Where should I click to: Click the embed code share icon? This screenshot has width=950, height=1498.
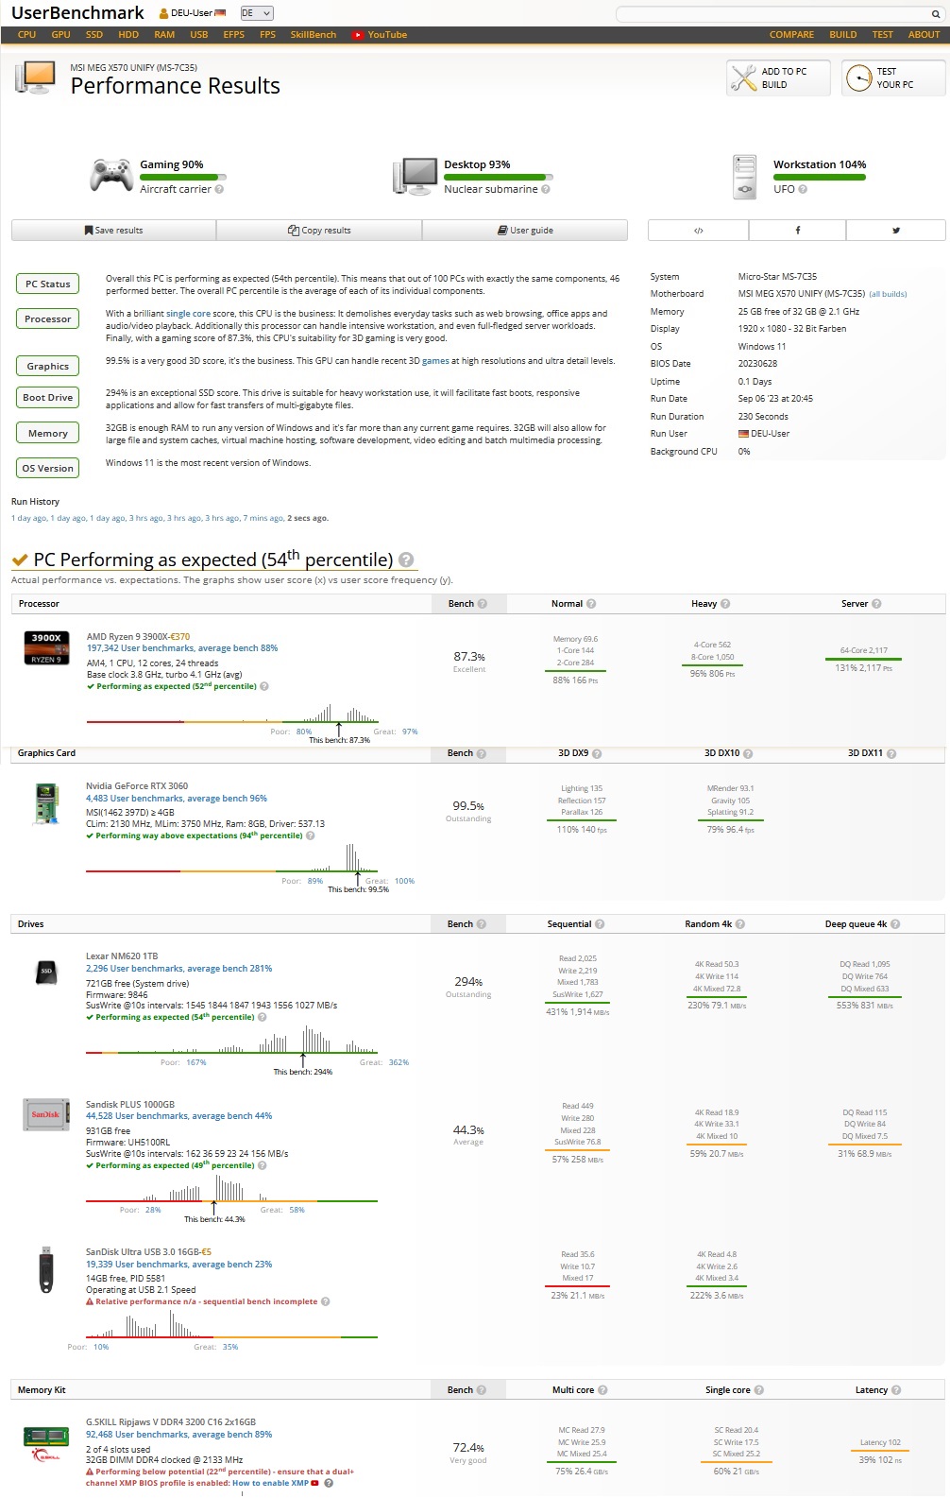(x=699, y=231)
